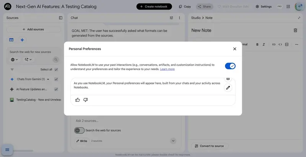Toggle Search the web for sources
This screenshot has width=306, height=157.
79,130
